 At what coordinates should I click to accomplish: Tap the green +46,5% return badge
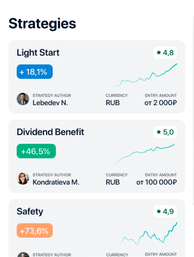point(36,151)
